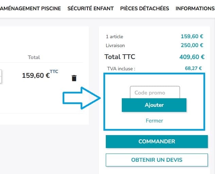The width and height of the screenshot is (215, 174).
Task: Open the Sécurité Enfant menu
Action: [x=90, y=8]
